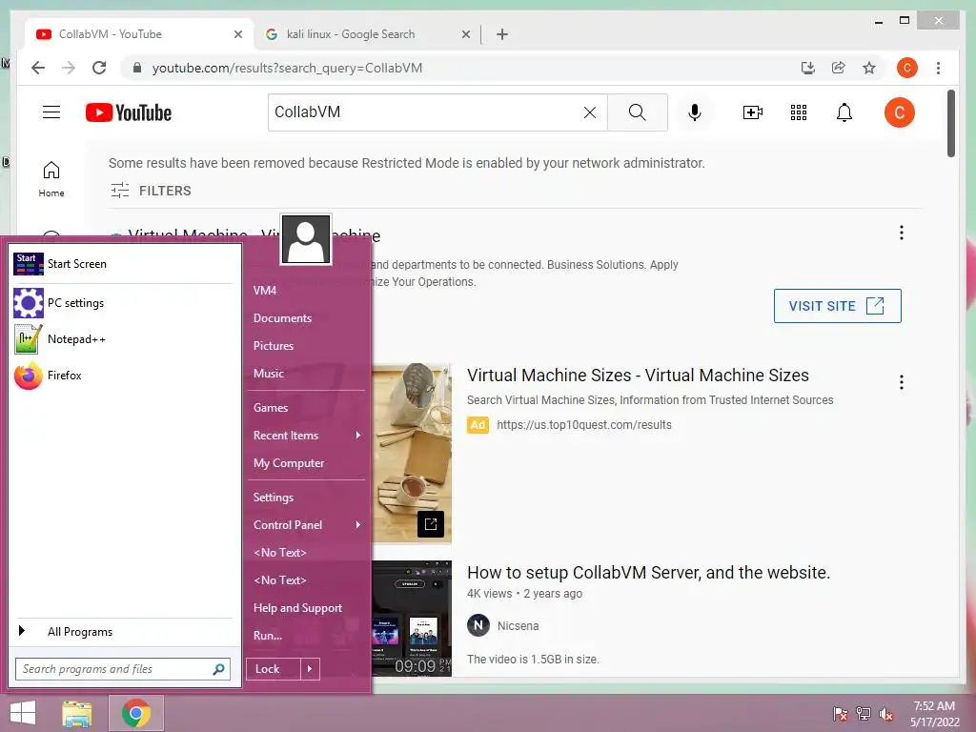The image size is (976, 732).
Task: Click the install app icon in address bar
Action: click(808, 68)
